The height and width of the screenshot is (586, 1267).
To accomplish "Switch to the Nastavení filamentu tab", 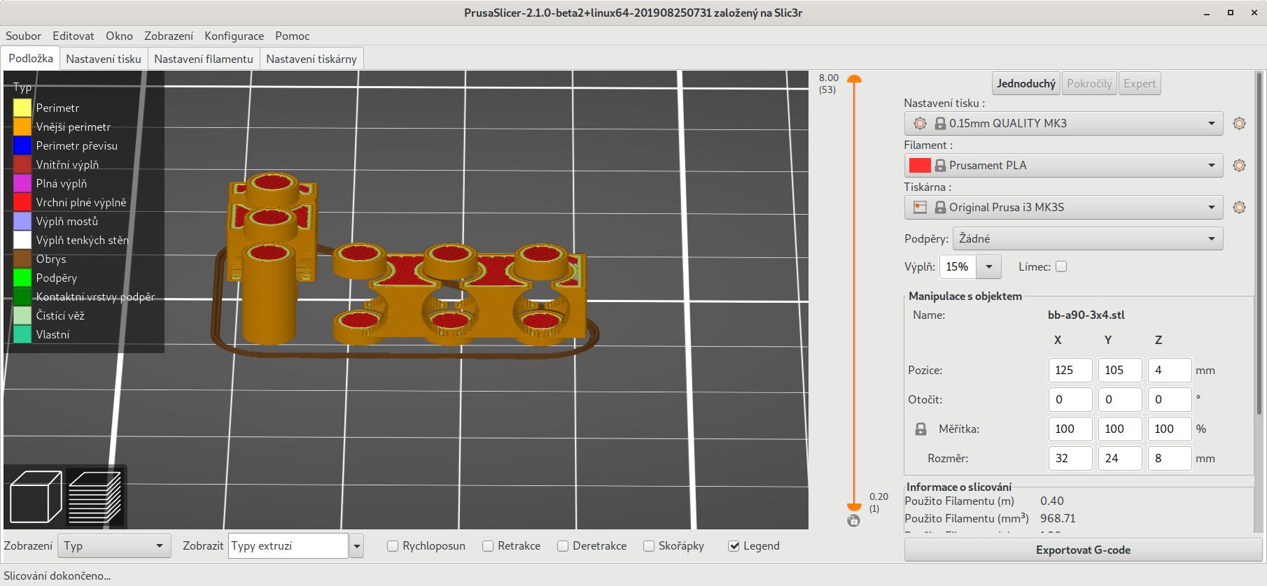I will [x=204, y=59].
